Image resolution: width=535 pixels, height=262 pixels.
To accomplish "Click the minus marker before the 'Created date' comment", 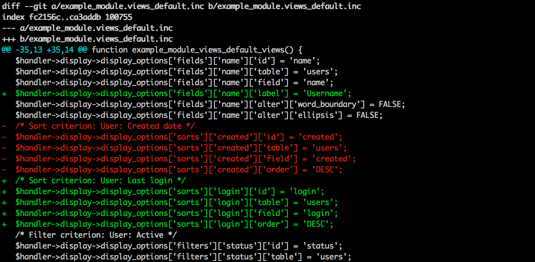I will tap(4, 127).
